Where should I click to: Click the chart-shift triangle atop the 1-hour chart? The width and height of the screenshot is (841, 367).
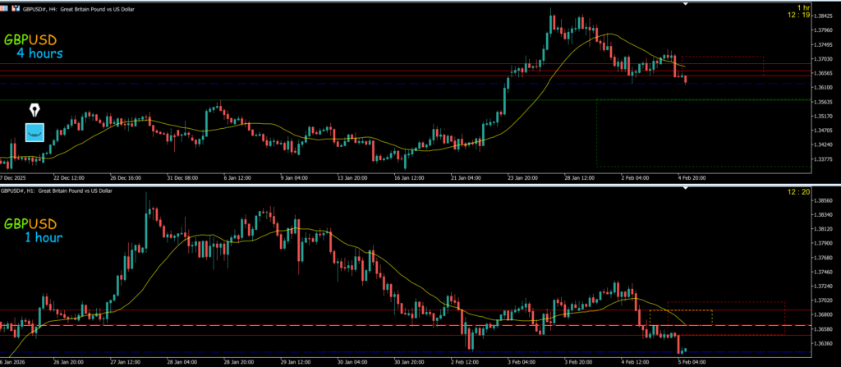click(679, 190)
